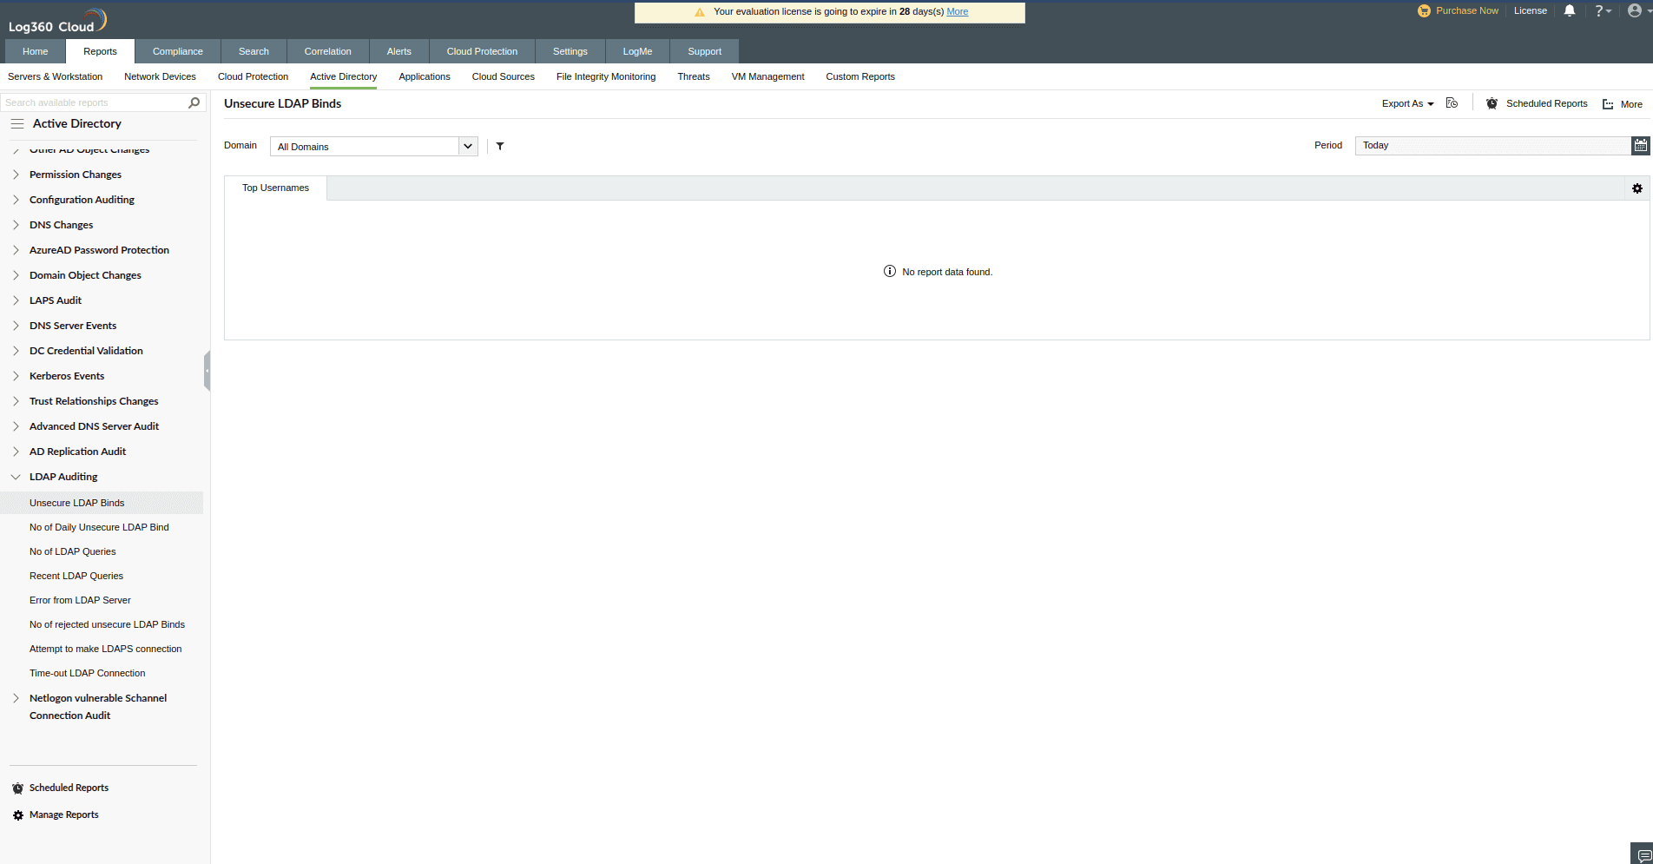Click the hamburger menu beside Active Directory

17,123
